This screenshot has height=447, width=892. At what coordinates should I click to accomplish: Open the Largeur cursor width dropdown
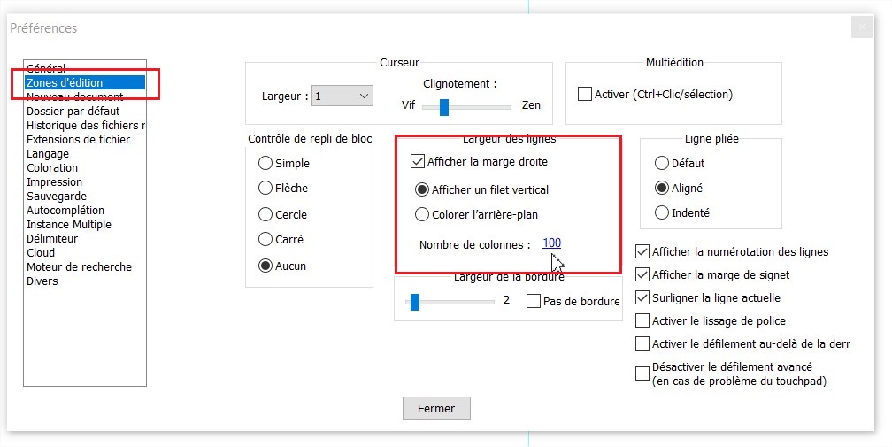coord(342,96)
